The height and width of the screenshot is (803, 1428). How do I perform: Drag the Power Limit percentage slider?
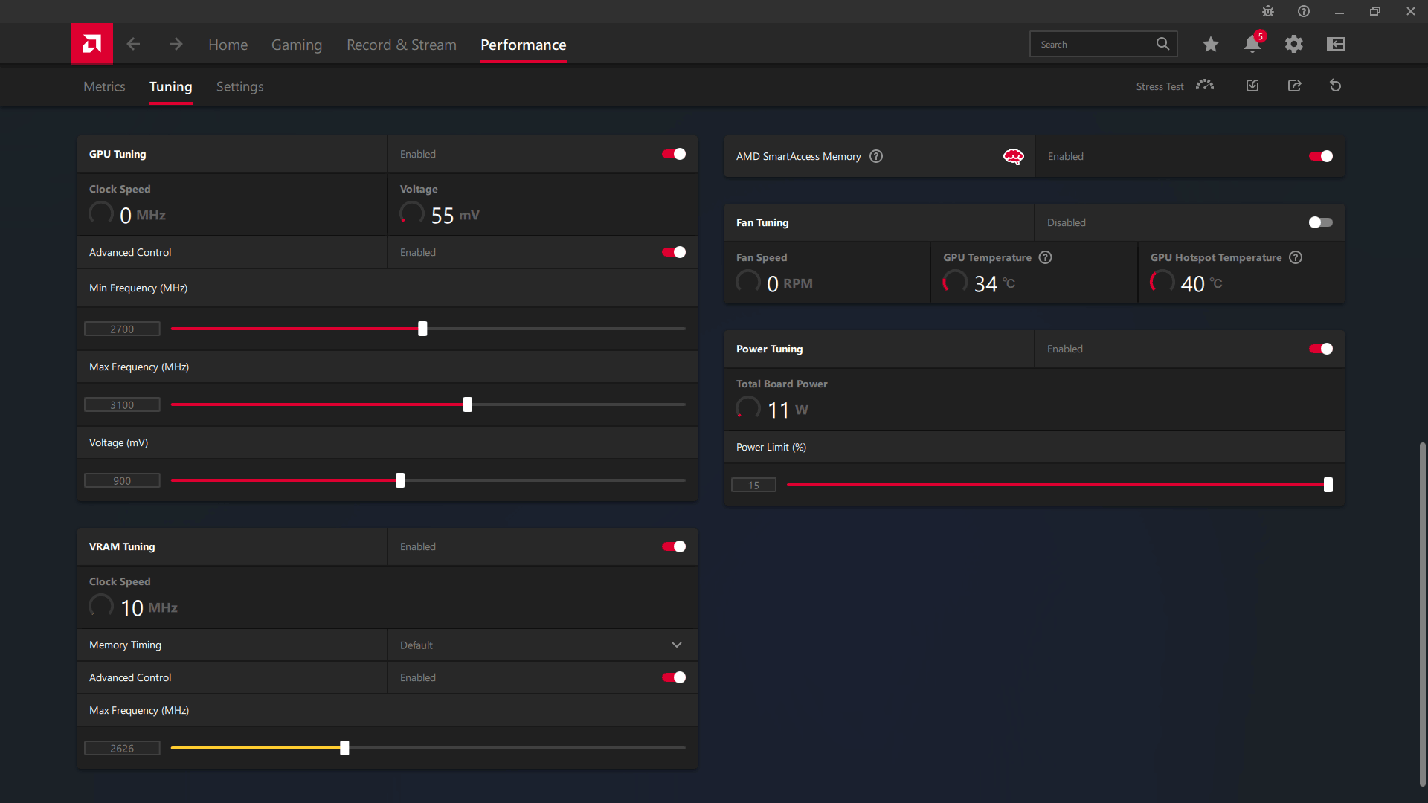(1328, 484)
